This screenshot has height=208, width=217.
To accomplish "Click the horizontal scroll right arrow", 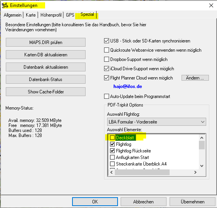I will pos(195,172).
